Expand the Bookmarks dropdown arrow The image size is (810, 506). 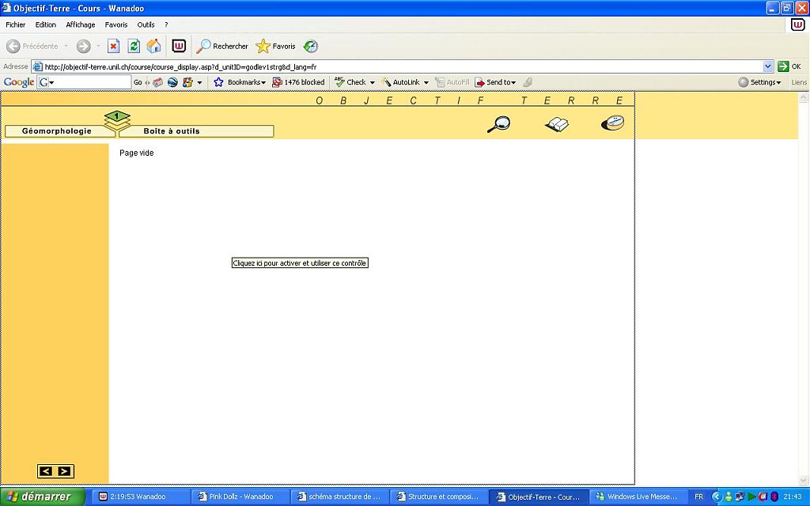(x=263, y=82)
